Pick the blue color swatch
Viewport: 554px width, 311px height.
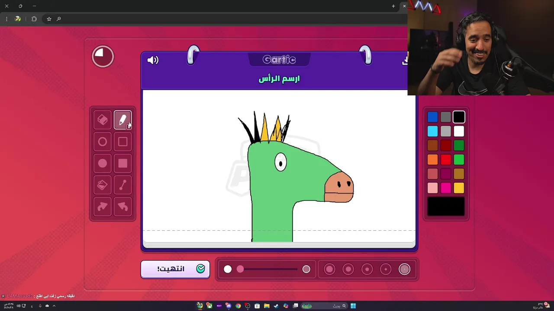pos(432,117)
